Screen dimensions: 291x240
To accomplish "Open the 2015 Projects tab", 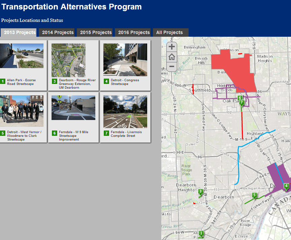I will click(96, 32).
